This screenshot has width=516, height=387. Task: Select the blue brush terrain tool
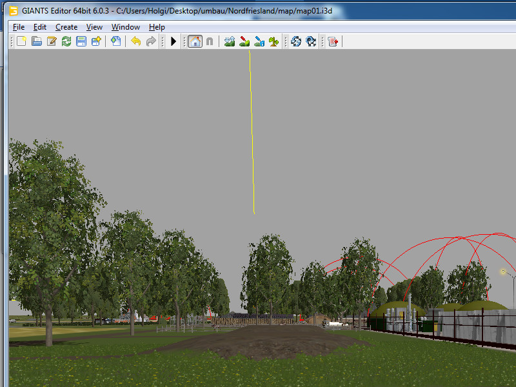(x=259, y=41)
